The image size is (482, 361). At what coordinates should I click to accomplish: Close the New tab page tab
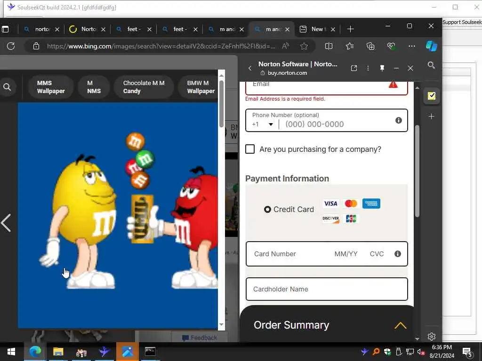333,30
